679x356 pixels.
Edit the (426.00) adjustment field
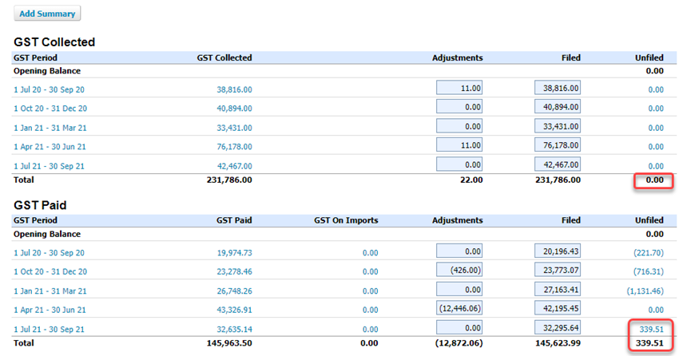tap(459, 270)
